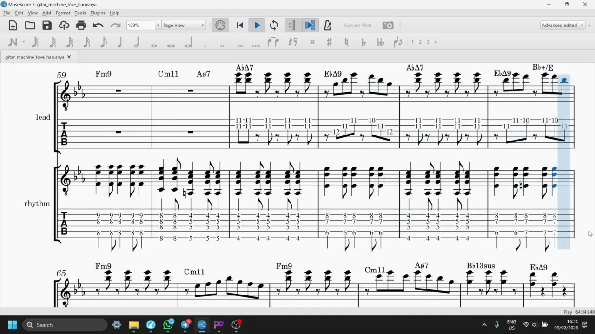Click the Windows Start button
This screenshot has height=334, width=595.
pos(12,325)
